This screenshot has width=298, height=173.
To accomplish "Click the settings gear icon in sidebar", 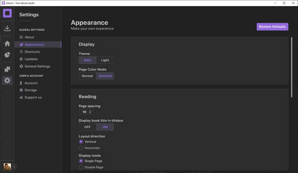I will pyautogui.click(x=7, y=80).
